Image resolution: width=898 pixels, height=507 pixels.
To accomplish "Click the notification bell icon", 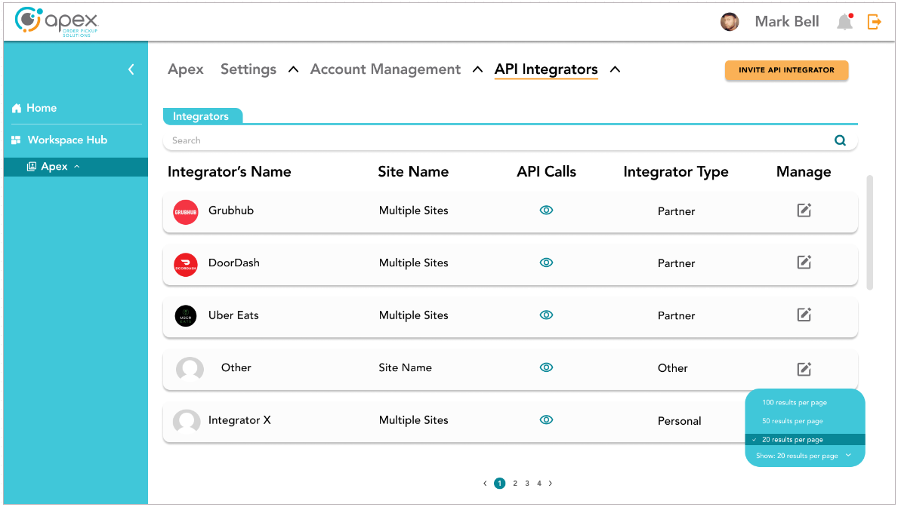I will pyautogui.click(x=844, y=22).
